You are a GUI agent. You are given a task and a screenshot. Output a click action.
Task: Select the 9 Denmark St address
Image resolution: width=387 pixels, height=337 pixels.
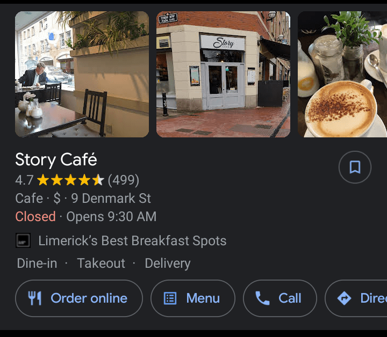pyautogui.click(x=111, y=199)
